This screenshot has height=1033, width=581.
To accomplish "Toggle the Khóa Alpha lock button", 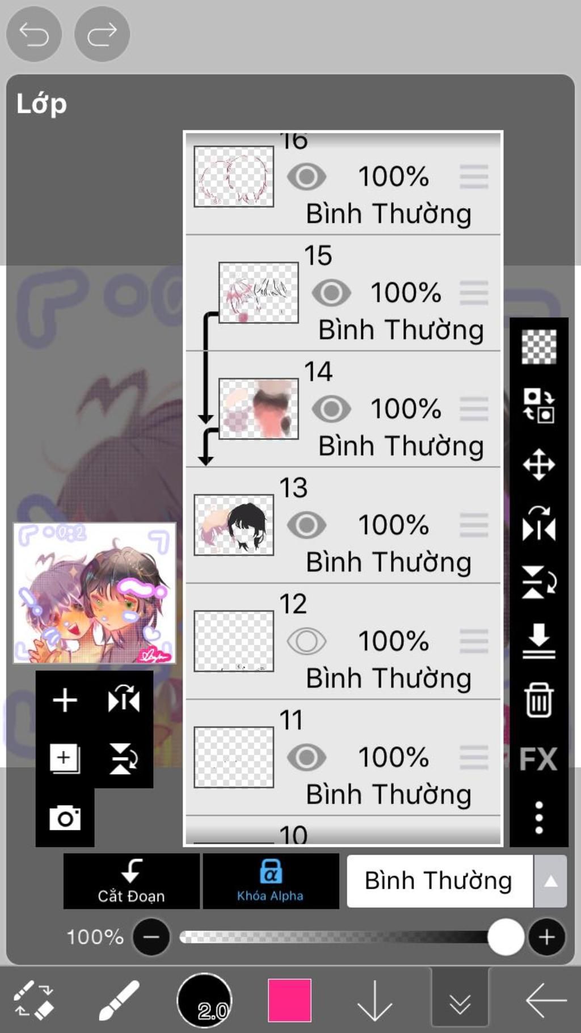I will (x=271, y=882).
